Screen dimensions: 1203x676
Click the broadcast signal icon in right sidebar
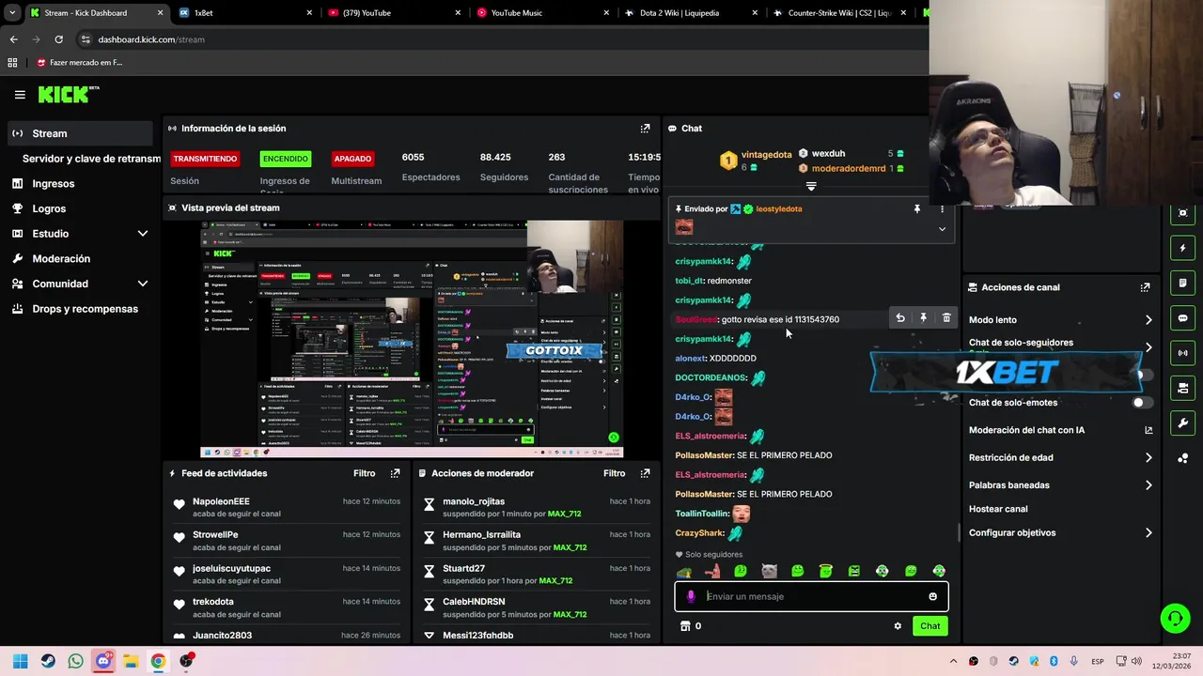[1182, 353]
